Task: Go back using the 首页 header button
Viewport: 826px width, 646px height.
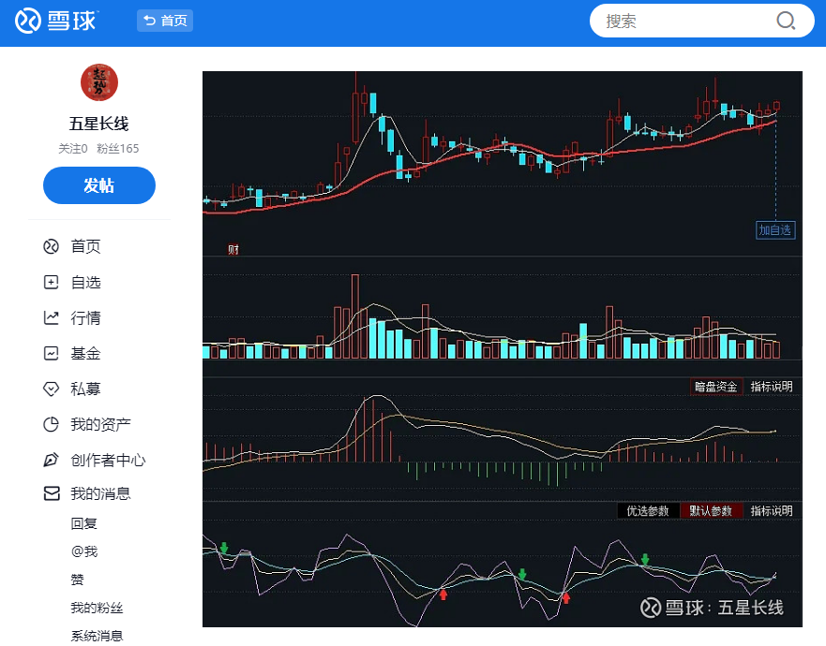Action: coord(165,21)
